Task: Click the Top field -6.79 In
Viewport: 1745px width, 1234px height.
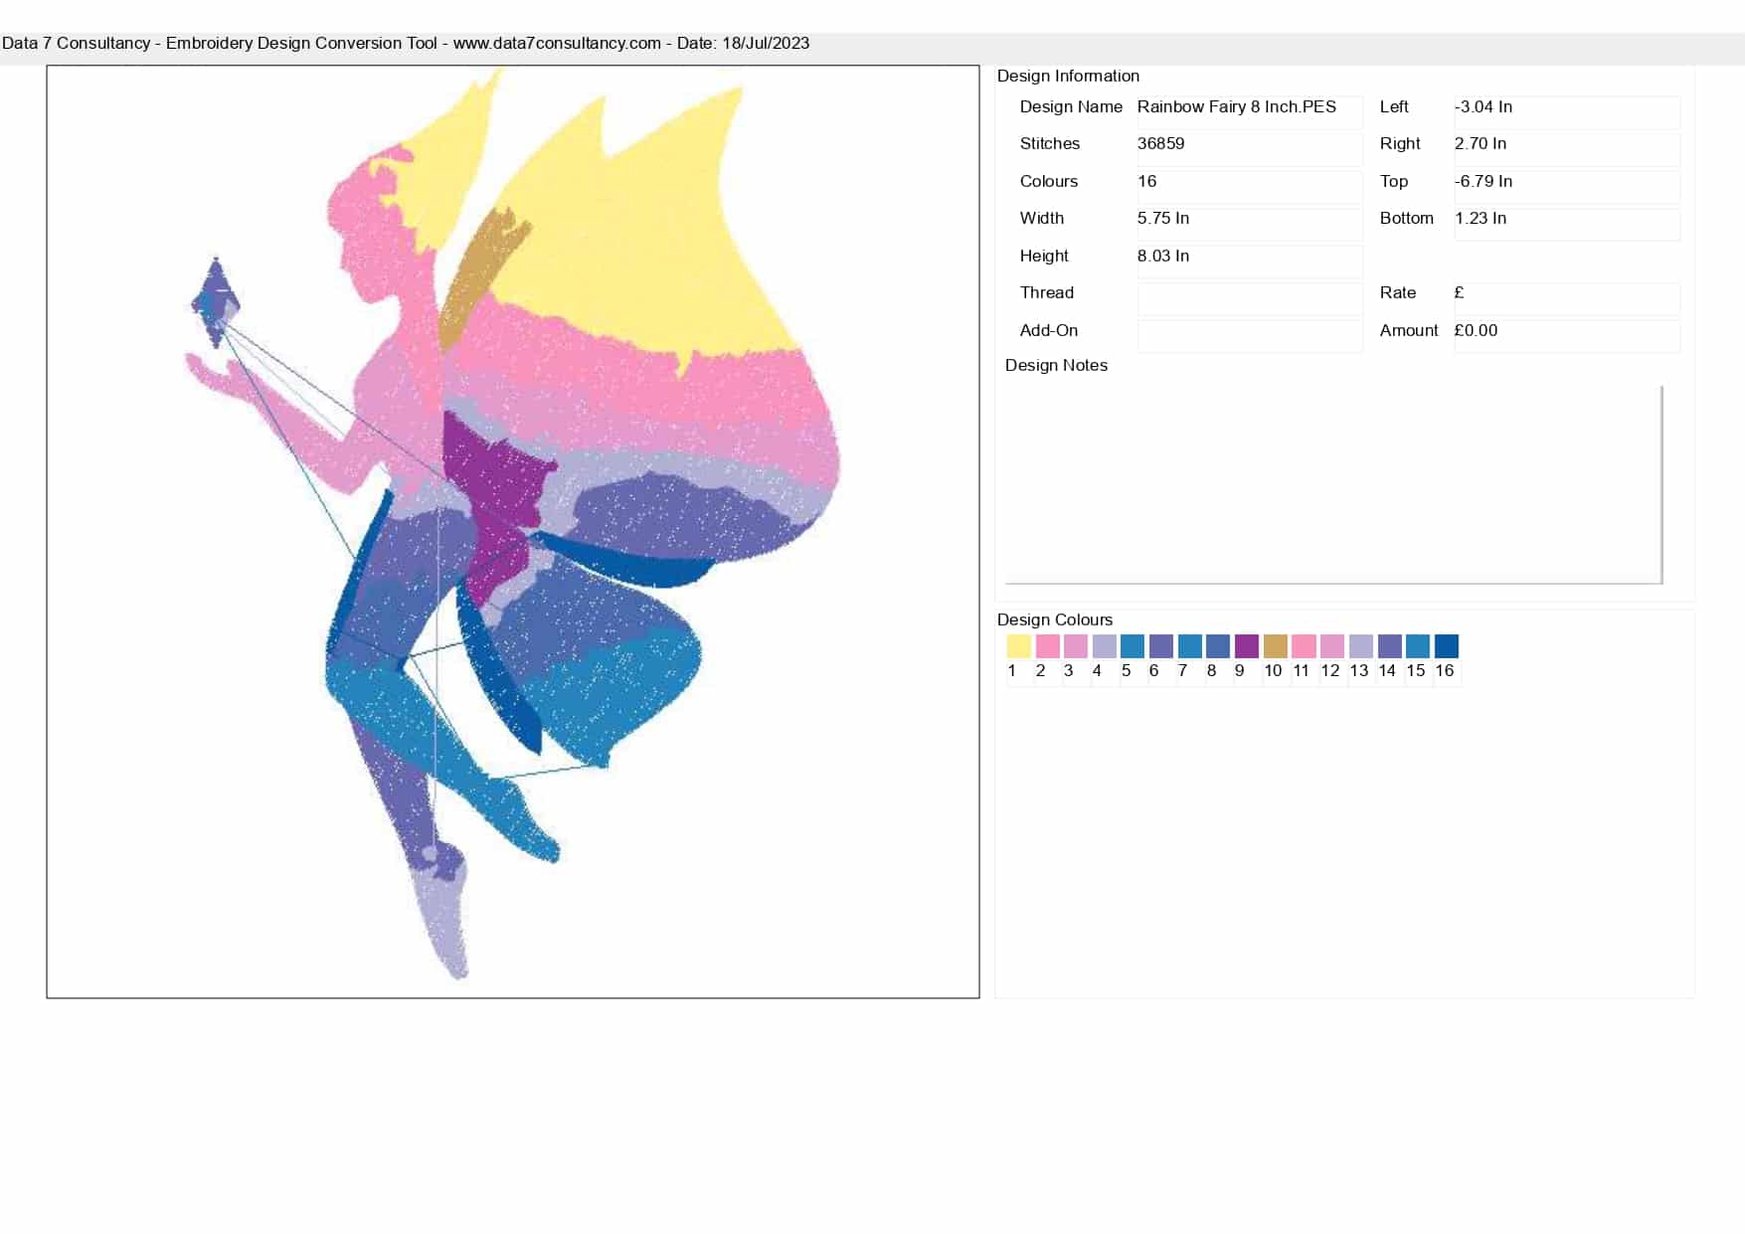Action: [1567, 186]
